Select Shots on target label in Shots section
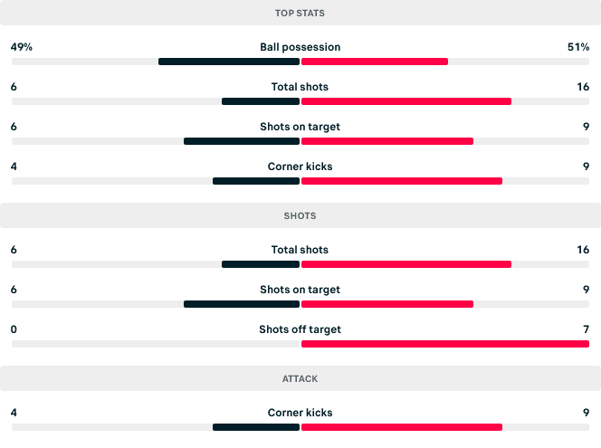This screenshot has height=448, width=601. (x=300, y=290)
